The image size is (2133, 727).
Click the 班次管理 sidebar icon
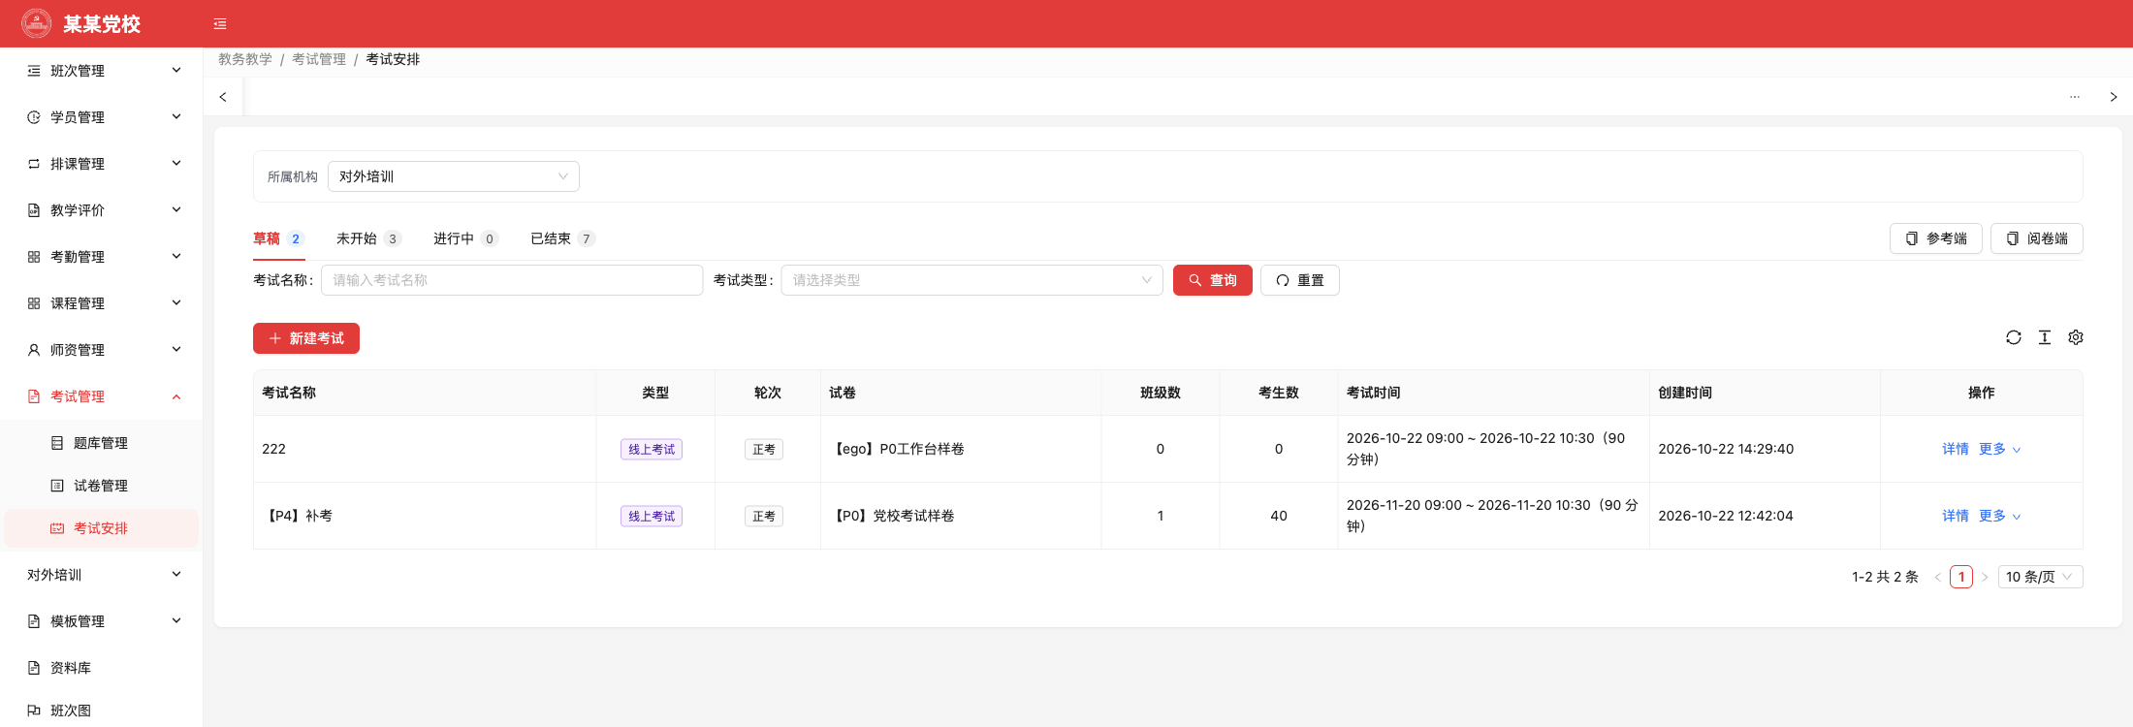34,71
